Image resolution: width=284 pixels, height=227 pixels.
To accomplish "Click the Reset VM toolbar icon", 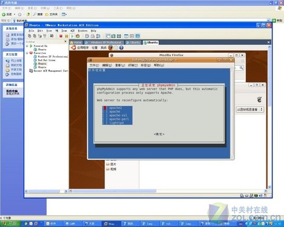I will tap(78, 36).
